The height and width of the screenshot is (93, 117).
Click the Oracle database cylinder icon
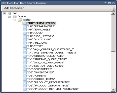(x=15, y=17)
